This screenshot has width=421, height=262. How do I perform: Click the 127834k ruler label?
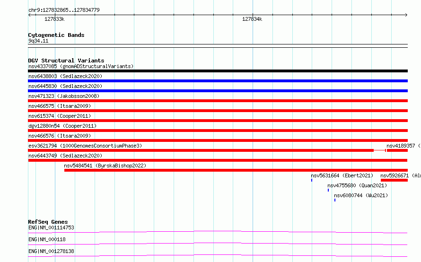[252, 19]
